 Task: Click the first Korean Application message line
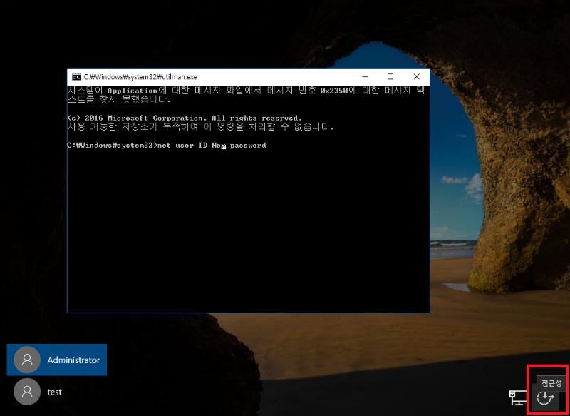click(242, 91)
